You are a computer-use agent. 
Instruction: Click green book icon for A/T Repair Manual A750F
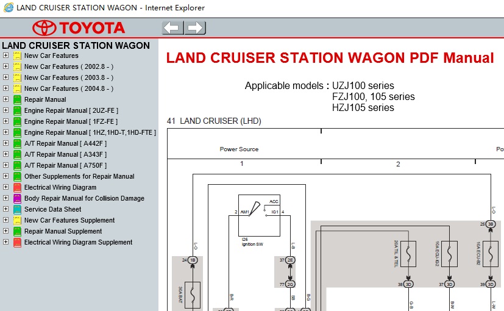(x=17, y=165)
